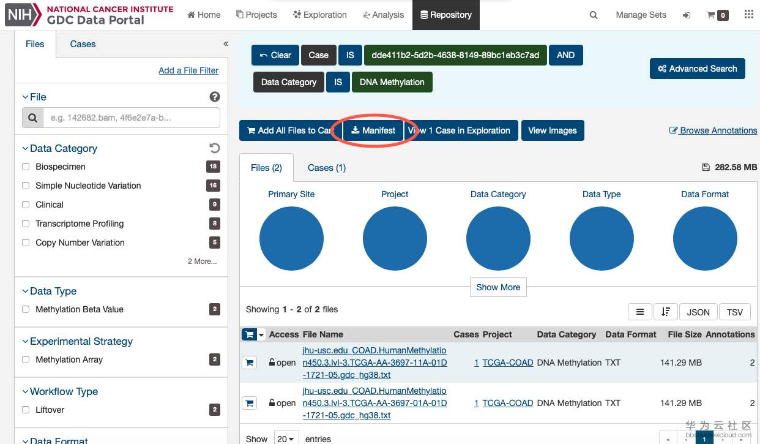Collapse the Workflow Type facet
This screenshot has width=760, height=444.
click(x=60, y=391)
